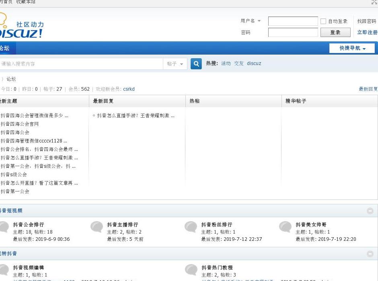This screenshot has width=378, height=281.
Task: Open the 找回密码 link
Action: (x=367, y=21)
